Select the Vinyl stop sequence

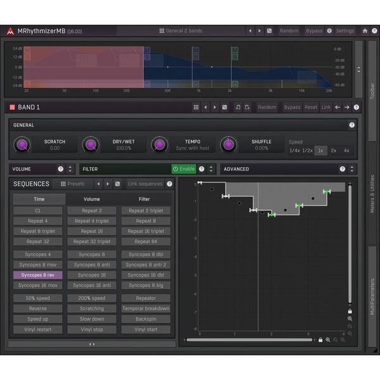[x=92, y=329]
